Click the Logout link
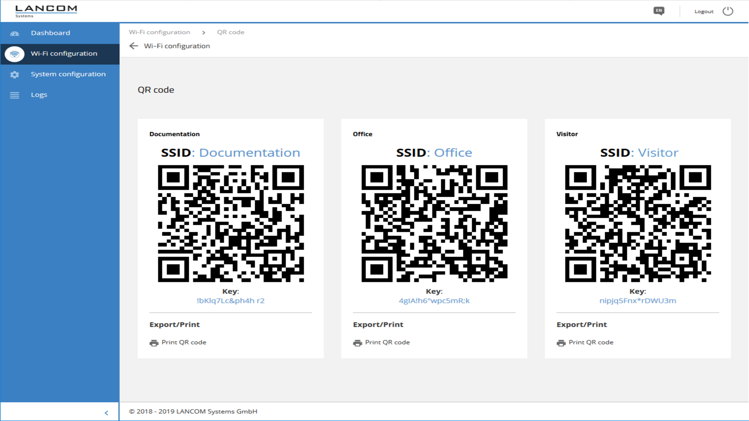 [704, 12]
